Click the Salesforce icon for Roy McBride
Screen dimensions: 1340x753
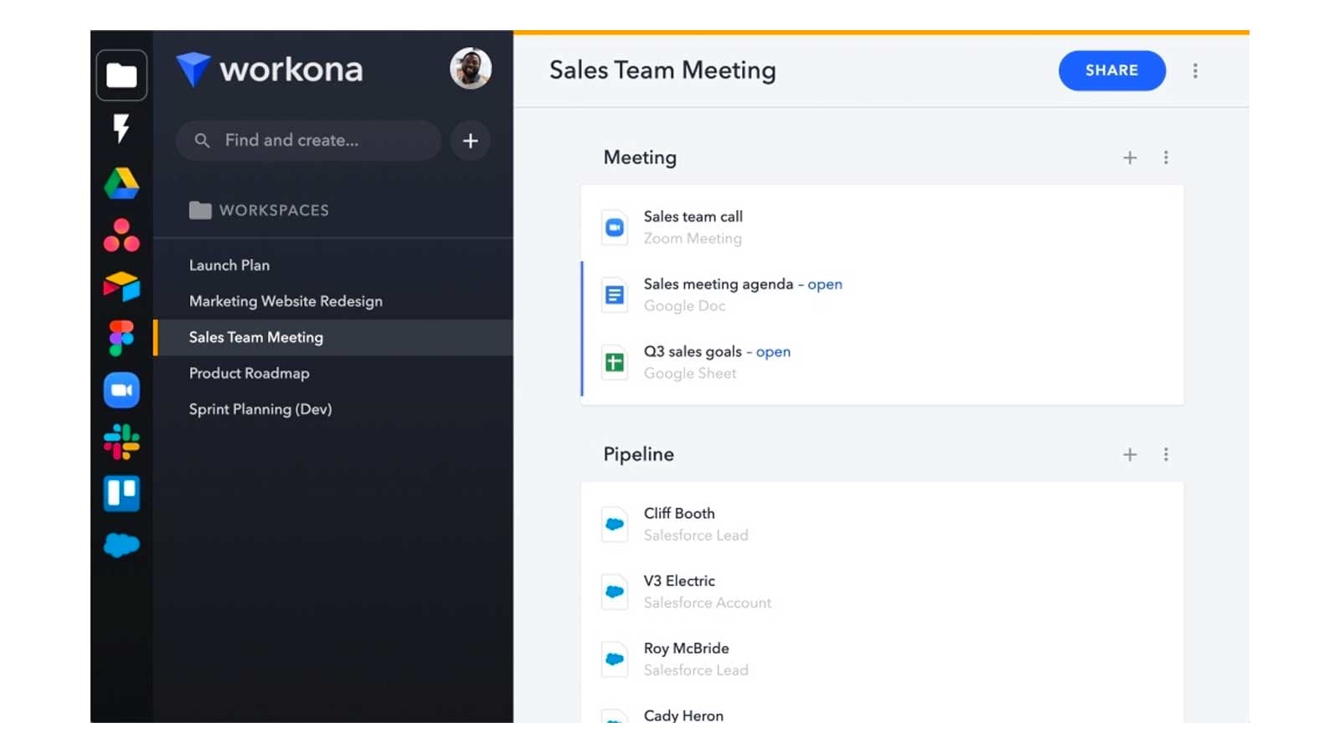click(x=615, y=659)
